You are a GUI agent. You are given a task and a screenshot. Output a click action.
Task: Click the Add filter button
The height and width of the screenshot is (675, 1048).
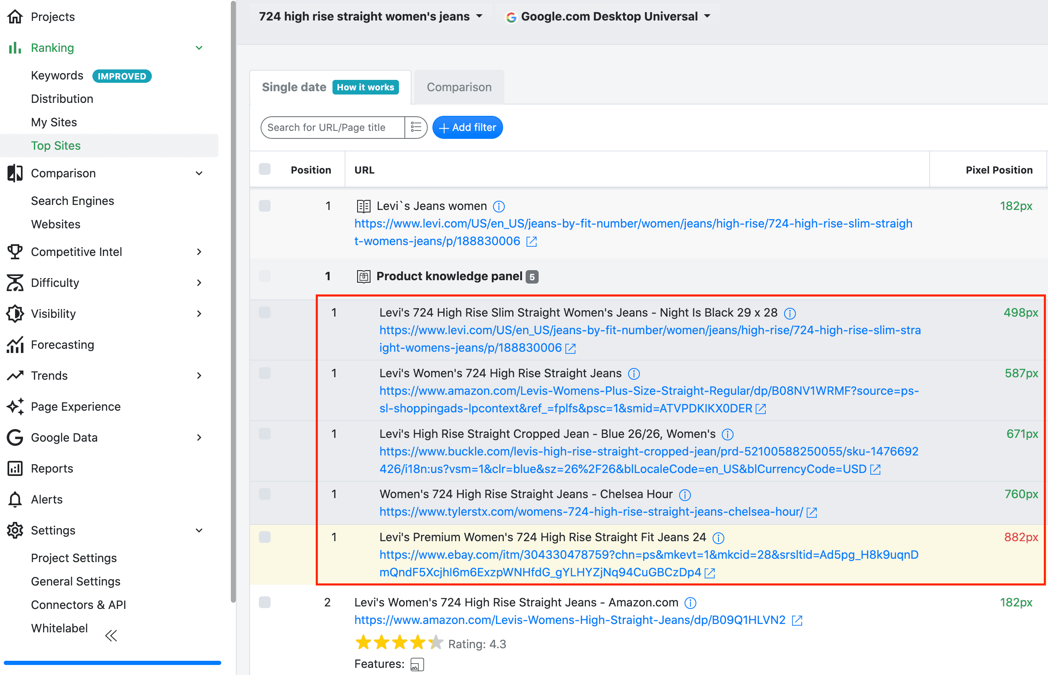coord(467,127)
